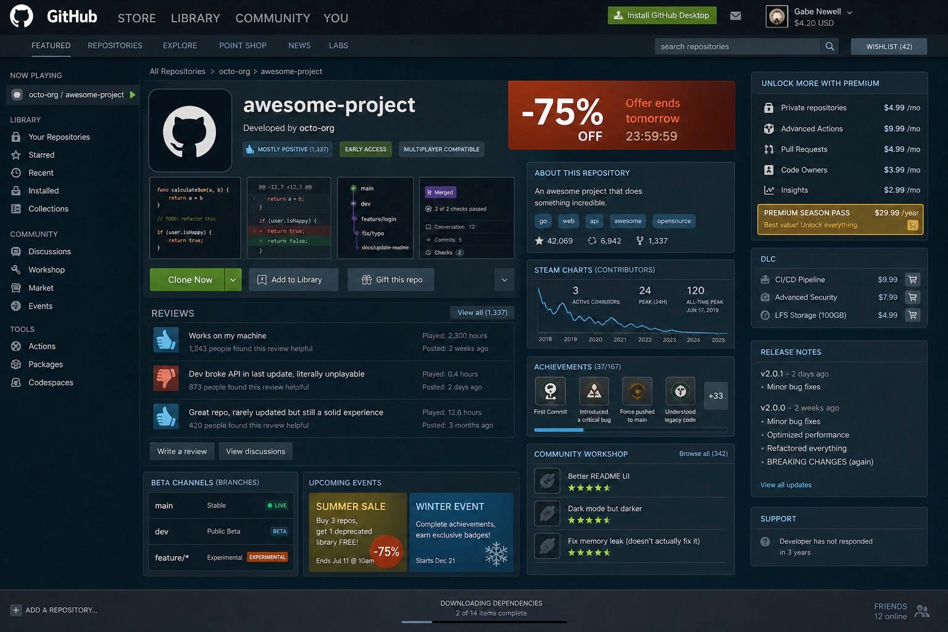The height and width of the screenshot is (632, 948).
Task: Open the branch graph screenshot thumbnail
Action: (375, 218)
